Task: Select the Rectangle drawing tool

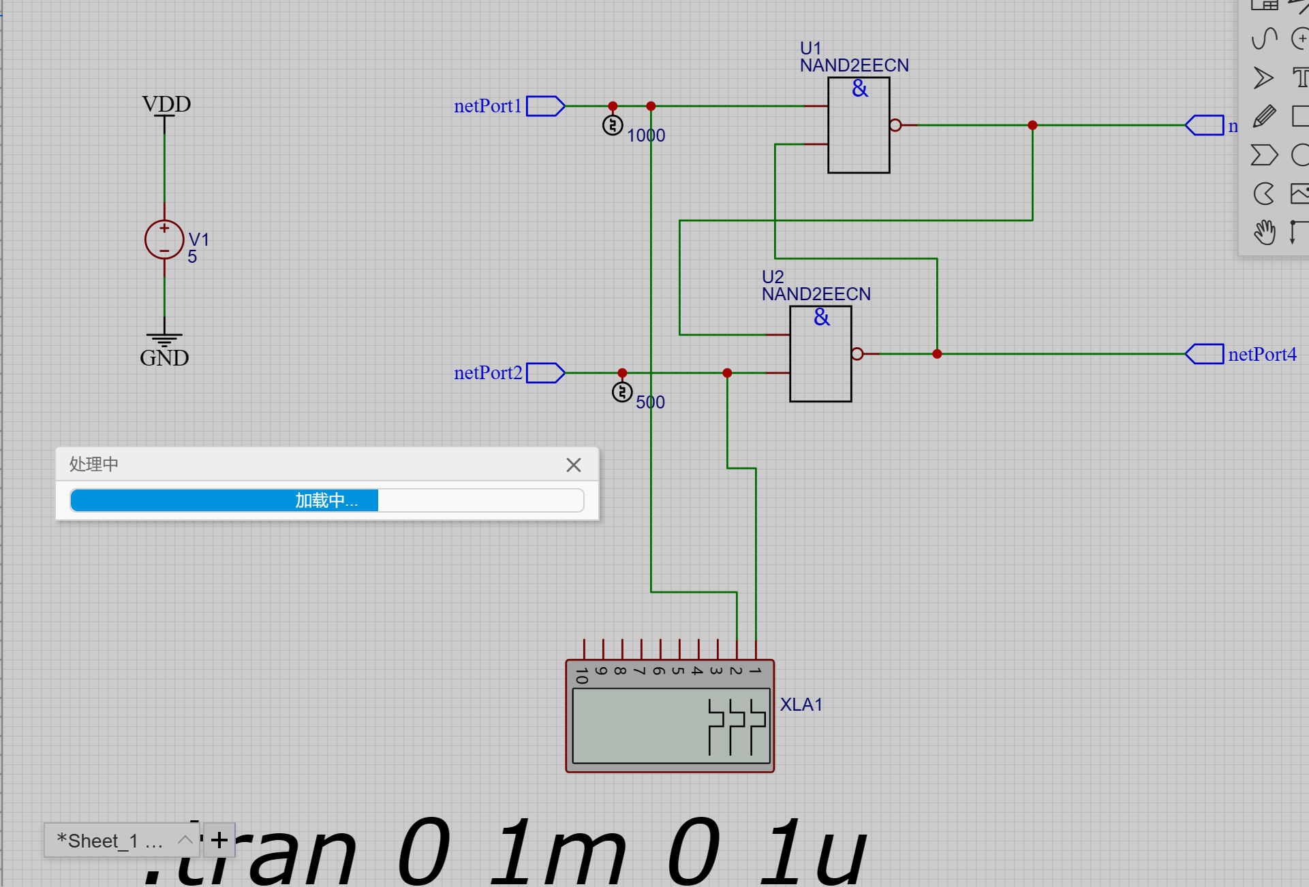Action: point(1300,116)
